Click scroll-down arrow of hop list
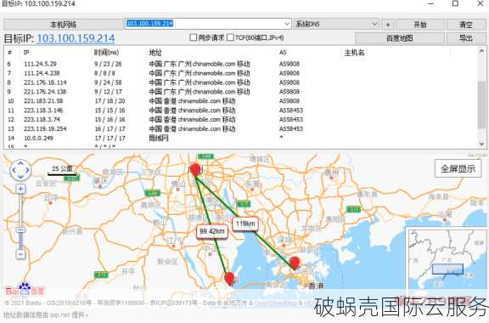The width and height of the screenshot is (489, 323). pyautogui.click(x=481, y=144)
